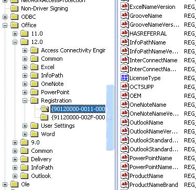This screenshot has width=196, height=190.
Task: Click the {91120000-002F-000 folder icon
Action: point(45,117)
